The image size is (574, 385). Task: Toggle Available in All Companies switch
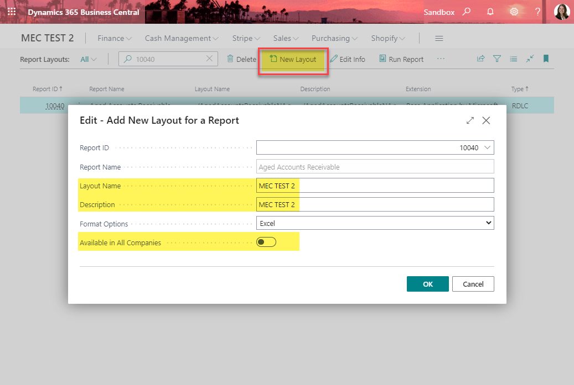(x=266, y=242)
